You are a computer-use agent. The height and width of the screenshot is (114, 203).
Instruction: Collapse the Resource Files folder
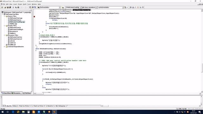click(x=4, y=35)
